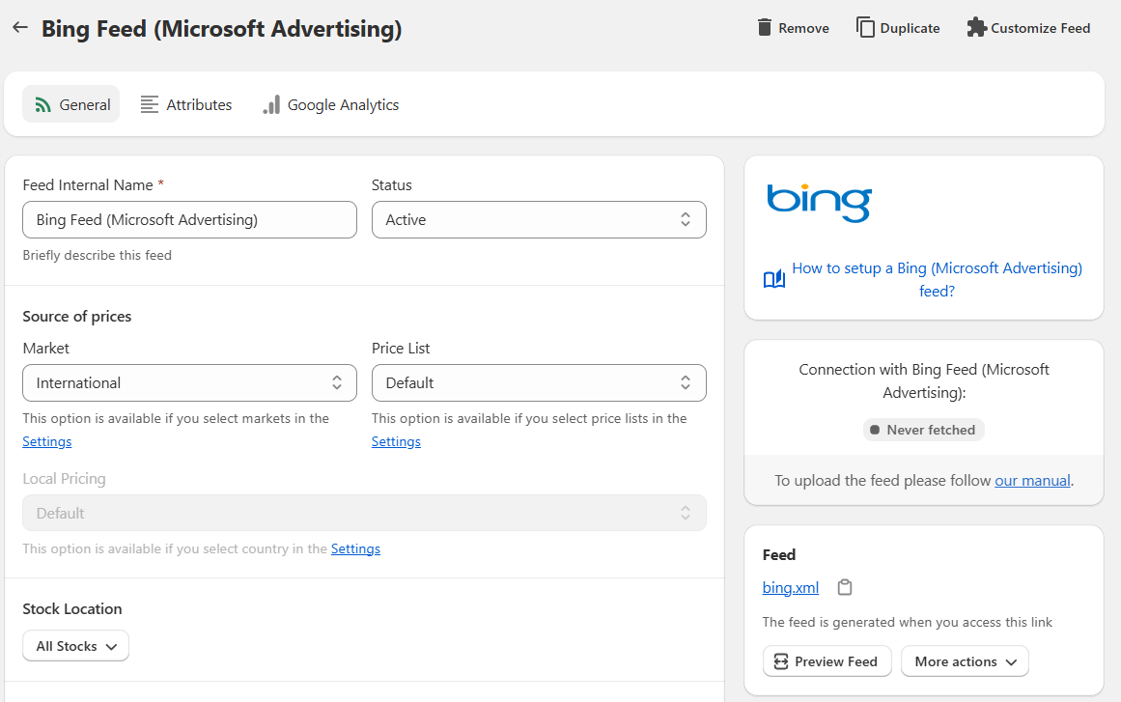Screen dimensions: 1121x702
Task: Copy feed URL with clipboard icon
Action: 844,588
